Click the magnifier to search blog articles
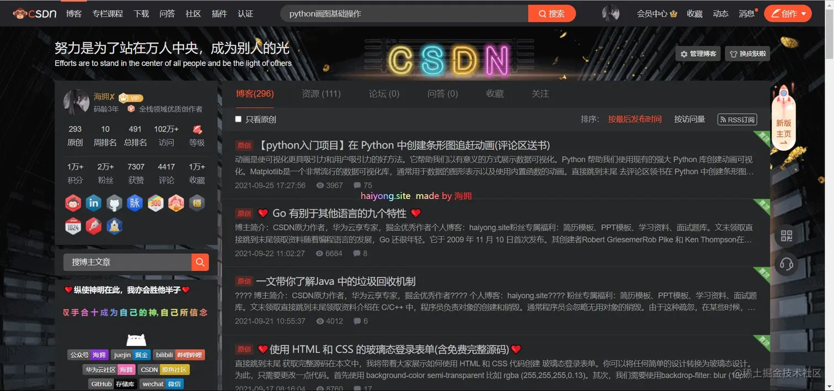The height and width of the screenshot is (391, 834). [x=200, y=262]
